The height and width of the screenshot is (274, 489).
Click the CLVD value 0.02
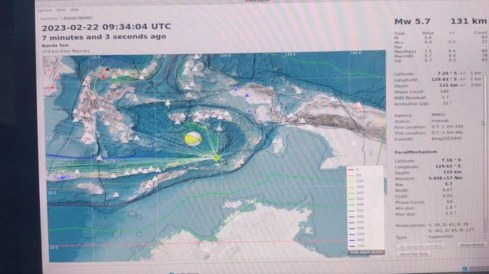point(447,196)
